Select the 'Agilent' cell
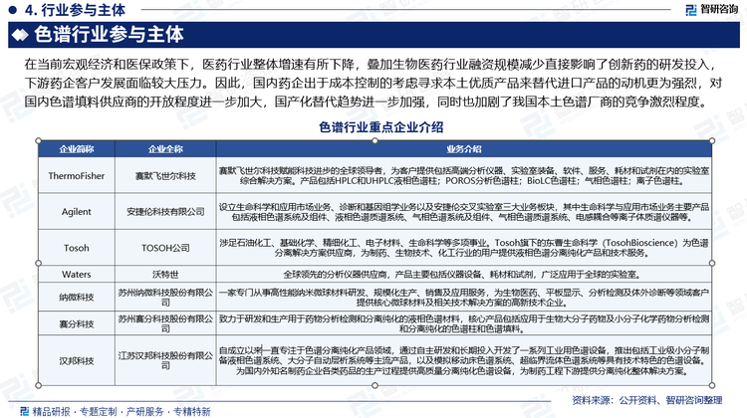747x418 pixels. tap(77, 212)
